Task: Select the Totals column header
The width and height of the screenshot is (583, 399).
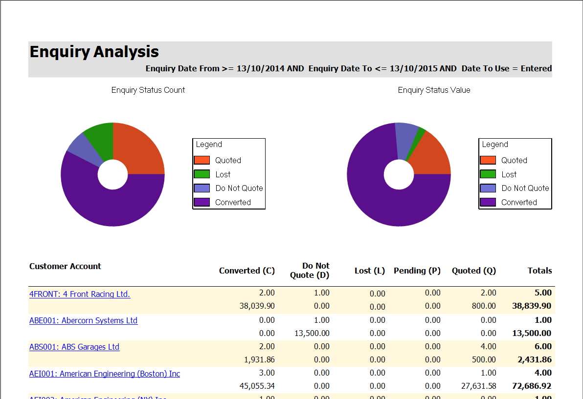Action: tap(539, 271)
